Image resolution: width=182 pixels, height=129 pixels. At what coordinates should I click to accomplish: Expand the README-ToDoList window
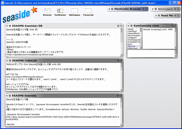pos(118,60)
